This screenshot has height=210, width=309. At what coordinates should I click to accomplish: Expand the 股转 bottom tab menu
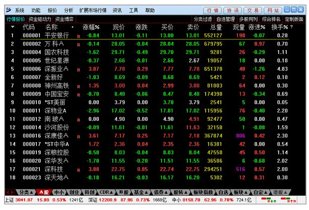186,192
